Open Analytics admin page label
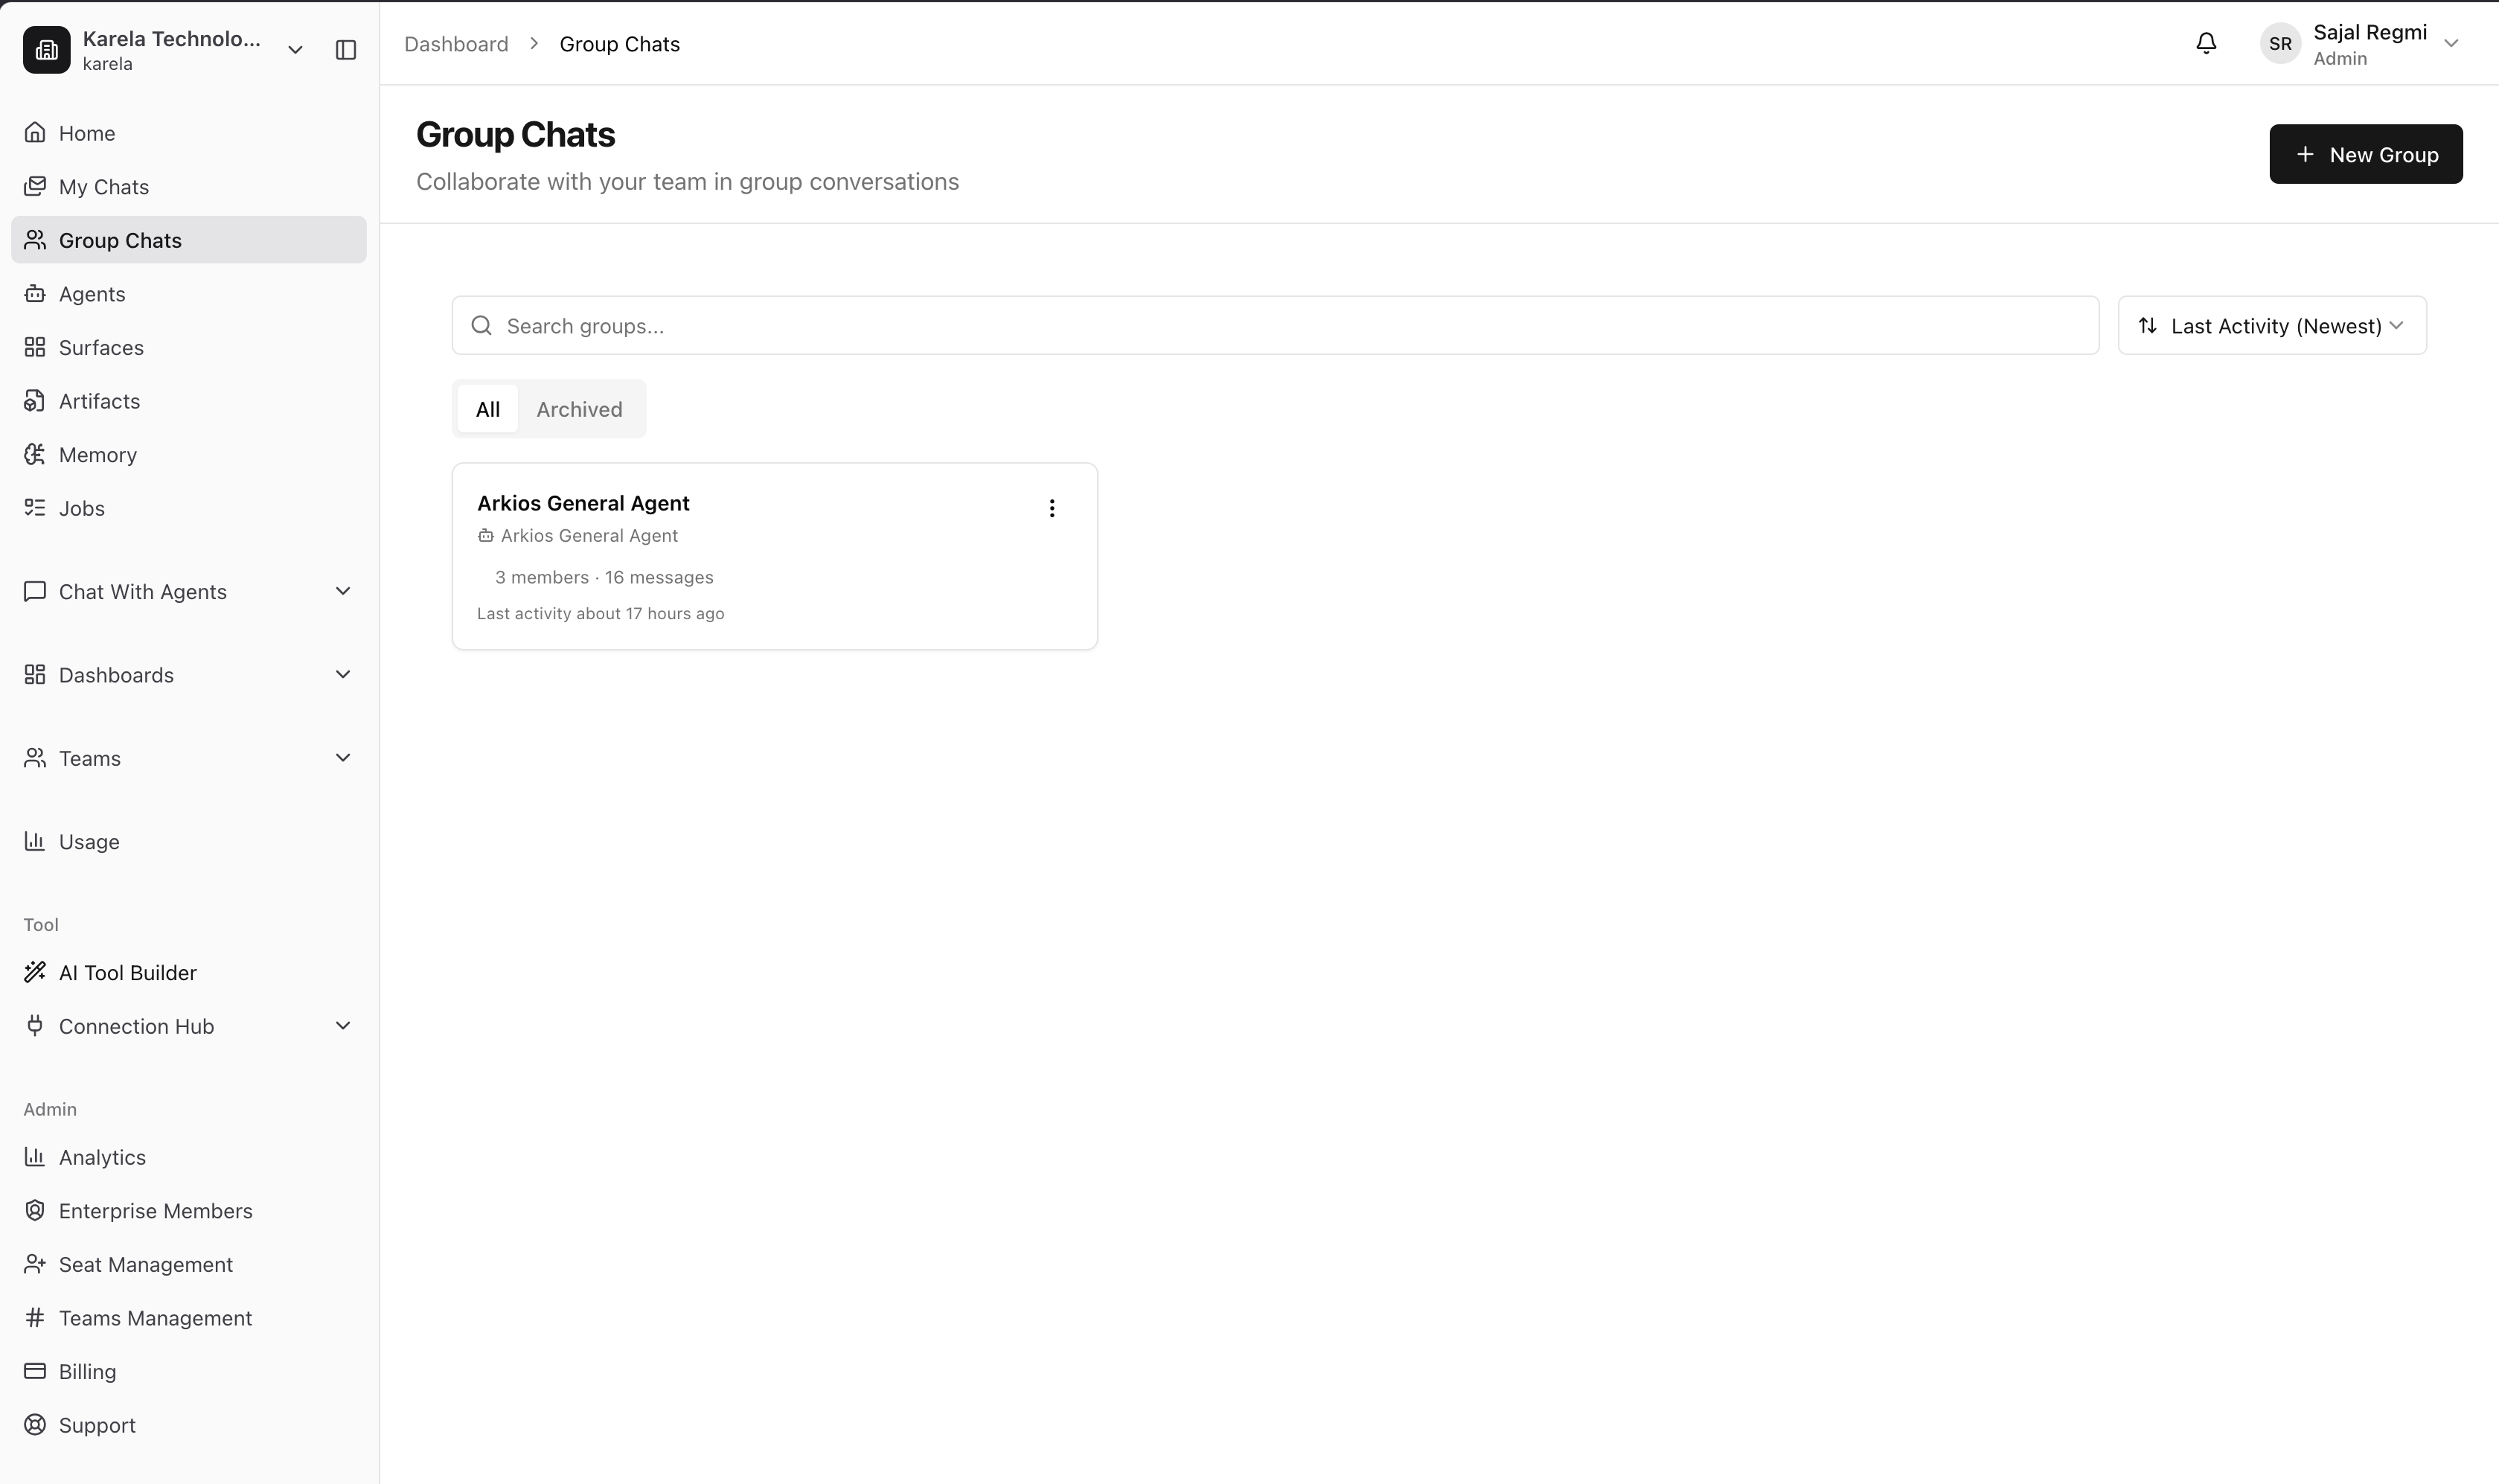 pos(102,1157)
